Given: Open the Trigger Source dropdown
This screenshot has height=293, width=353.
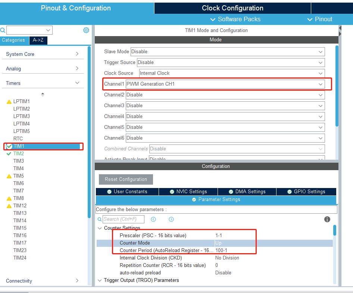Looking at the screenshot, I should point(231,63).
